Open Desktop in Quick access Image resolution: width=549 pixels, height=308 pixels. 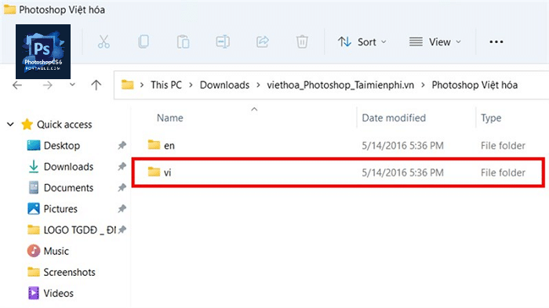(62, 146)
